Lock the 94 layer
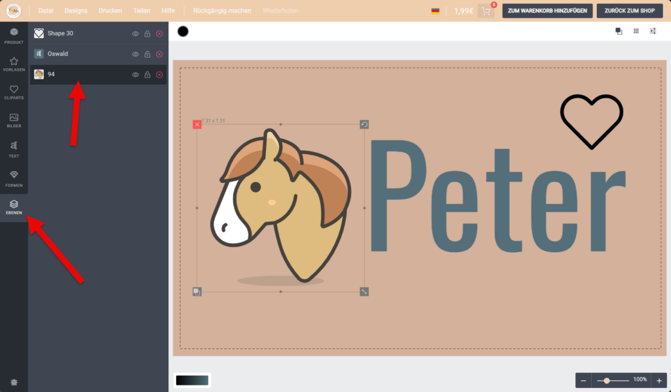The height and width of the screenshot is (392, 671). pos(147,75)
